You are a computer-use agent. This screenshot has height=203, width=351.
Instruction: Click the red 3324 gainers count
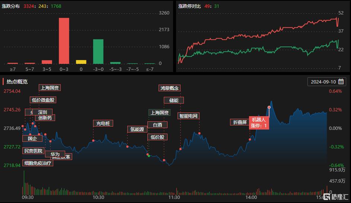coord(29,6)
